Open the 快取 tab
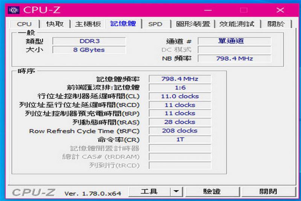The image size is (301, 201). (x=55, y=24)
